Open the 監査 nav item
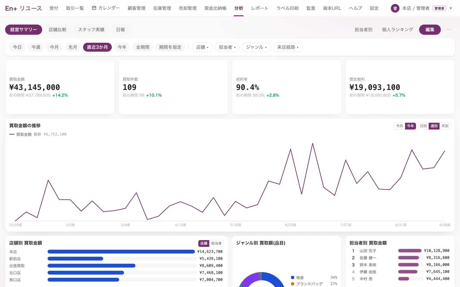 coord(311,8)
